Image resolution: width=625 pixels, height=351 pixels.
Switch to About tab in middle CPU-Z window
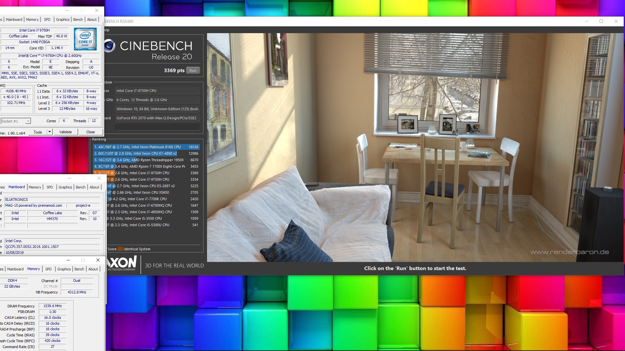[x=94, y=187]
